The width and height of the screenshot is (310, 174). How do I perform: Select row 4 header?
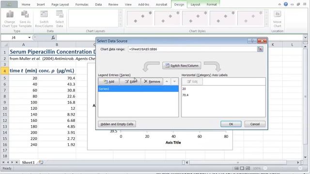coord(5,71)
